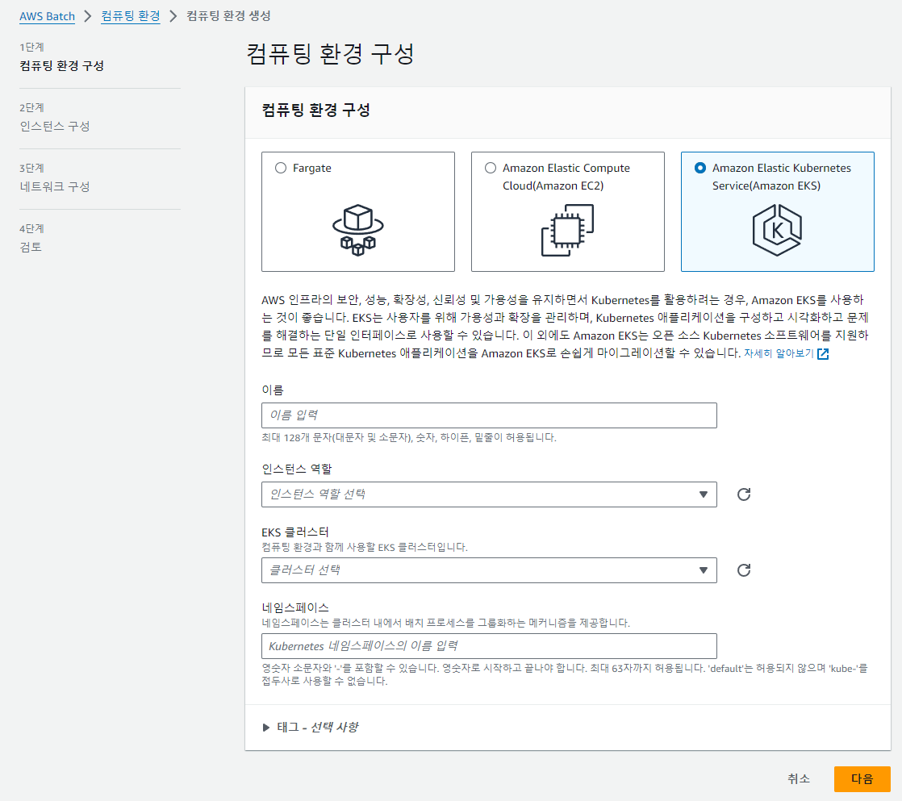Select the Fargate radio button
Screen dimensions: 902x801
click(281, 168)
